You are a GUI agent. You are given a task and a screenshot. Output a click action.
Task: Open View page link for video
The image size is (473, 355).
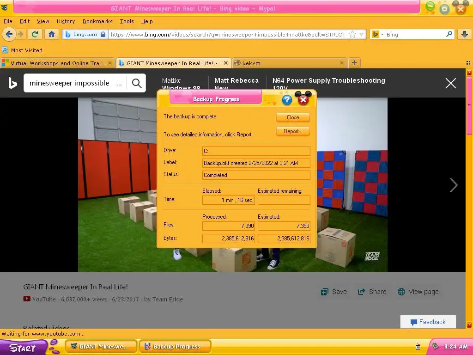(418, 292)
